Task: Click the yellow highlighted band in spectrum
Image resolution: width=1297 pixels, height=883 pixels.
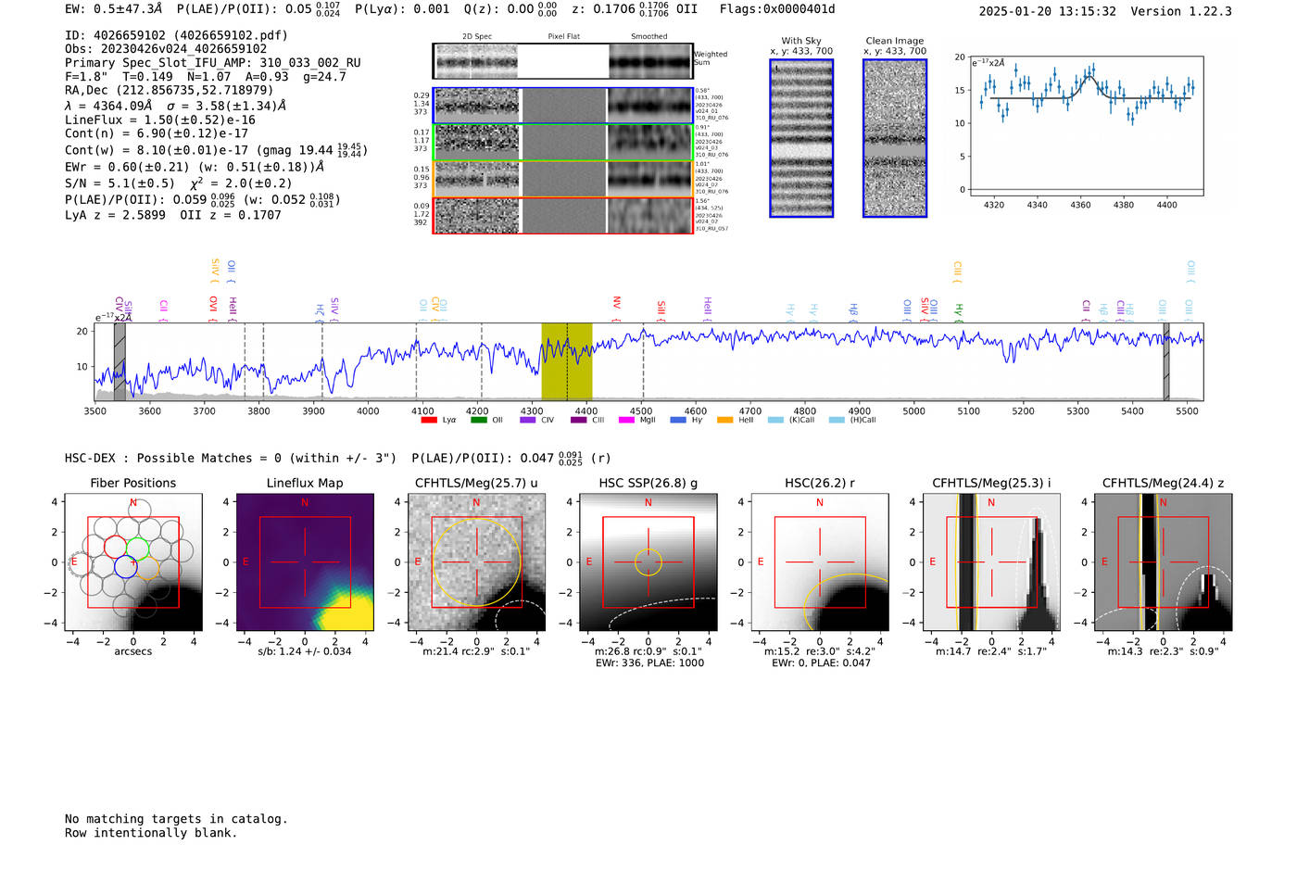Action: [x=567, y=361]
